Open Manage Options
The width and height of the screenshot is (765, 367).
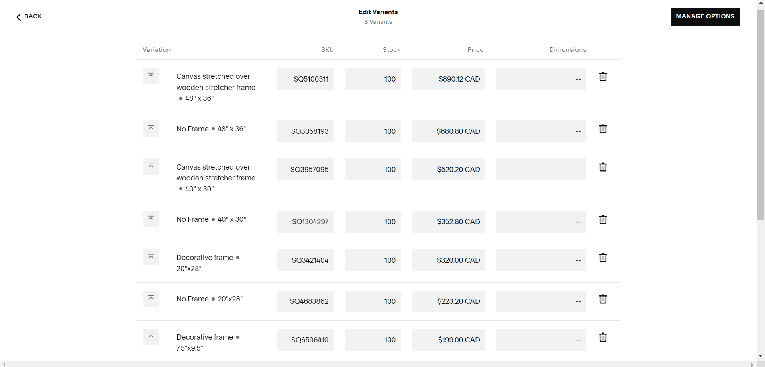click(x=705, y=17)
